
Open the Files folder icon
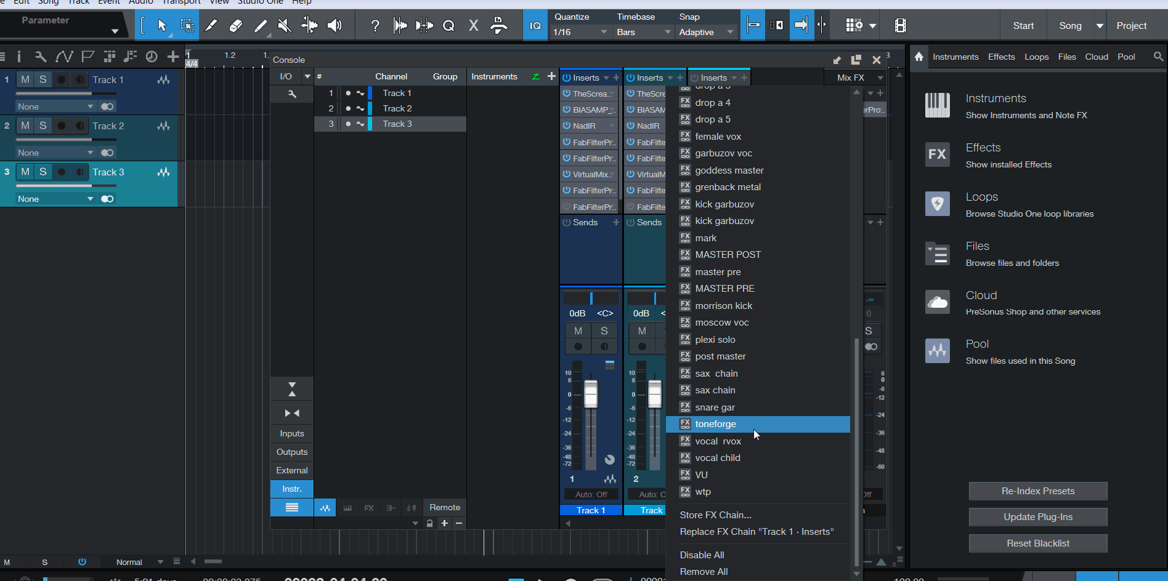tap(938, 253)
